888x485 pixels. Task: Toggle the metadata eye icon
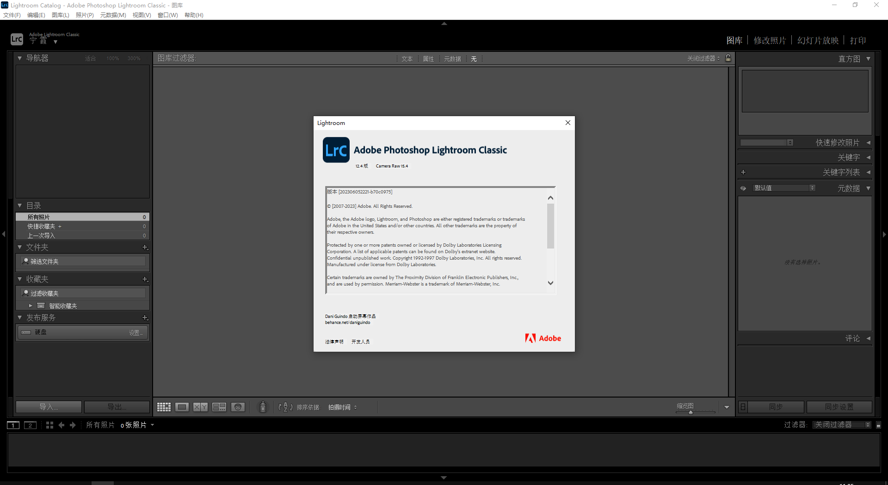point(743,188)
